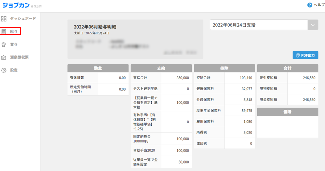
Task: Go to the 源泉徴収票 menu label
Action: pyautogui.click(x=19, y=57)
